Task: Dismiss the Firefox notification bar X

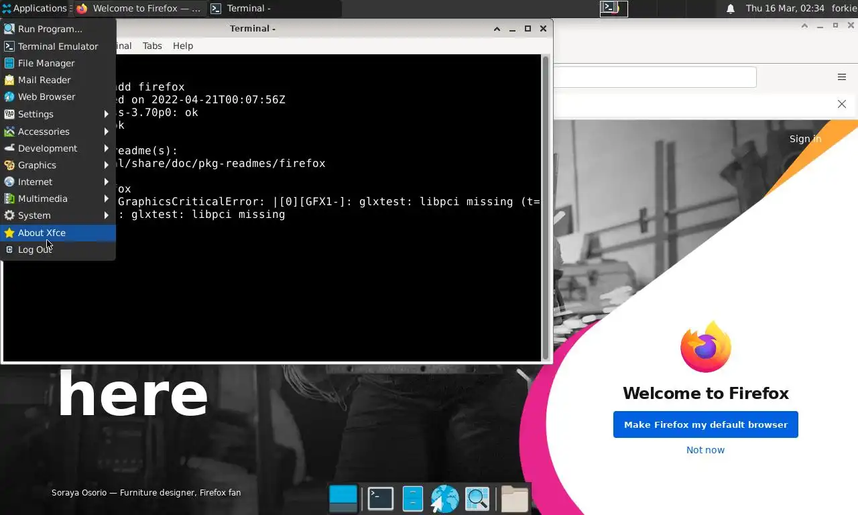Action: pyautogui.click(x=842, y=104)
